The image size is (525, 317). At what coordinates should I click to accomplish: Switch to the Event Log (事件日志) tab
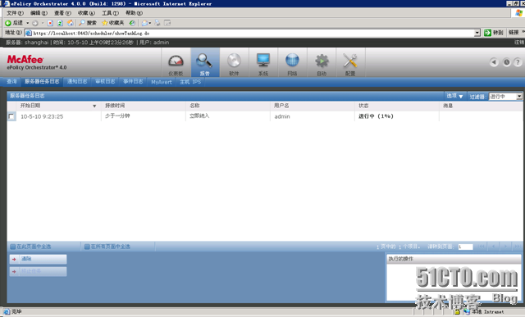coord(133,82)
